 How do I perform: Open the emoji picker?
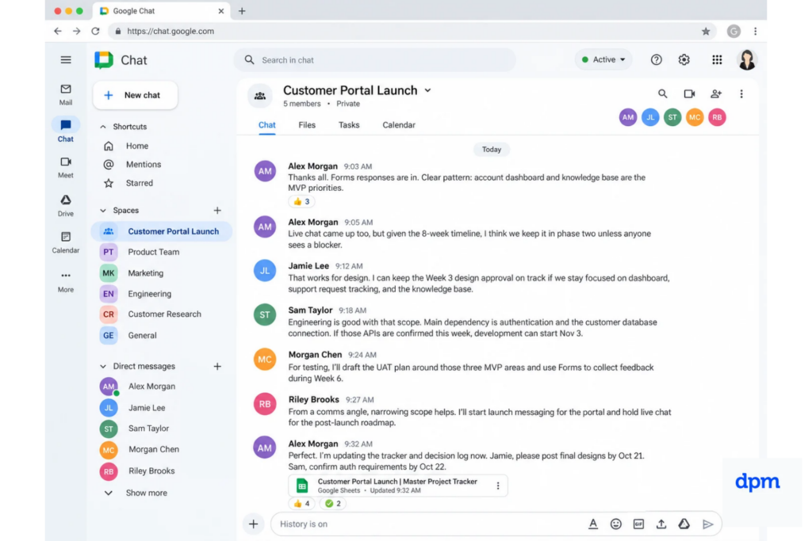click(615, 524)
